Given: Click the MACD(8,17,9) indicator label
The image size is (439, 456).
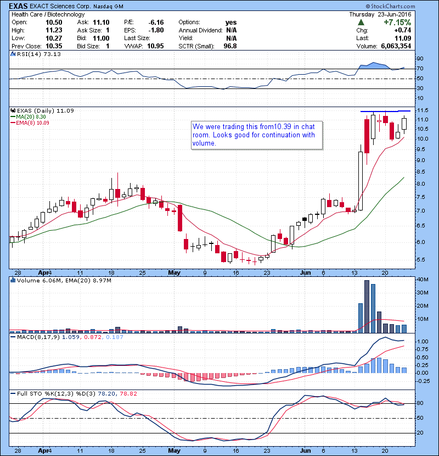Looking at the screenshot, I should click(x=38, y=337).
